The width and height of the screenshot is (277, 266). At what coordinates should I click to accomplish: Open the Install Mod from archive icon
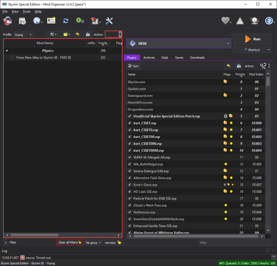[22, 21]
